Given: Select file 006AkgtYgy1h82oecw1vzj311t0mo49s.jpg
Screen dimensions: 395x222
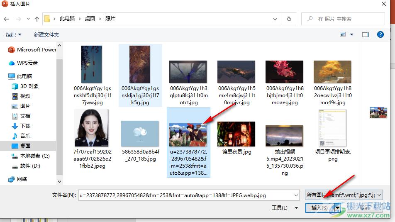Looking at the screenshot, I should pyautogui.click(x=333, y=83).
